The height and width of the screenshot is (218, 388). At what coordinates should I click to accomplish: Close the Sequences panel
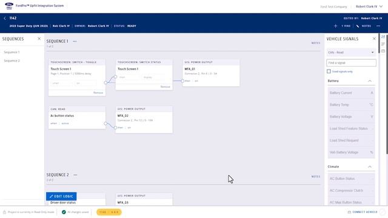39,39
